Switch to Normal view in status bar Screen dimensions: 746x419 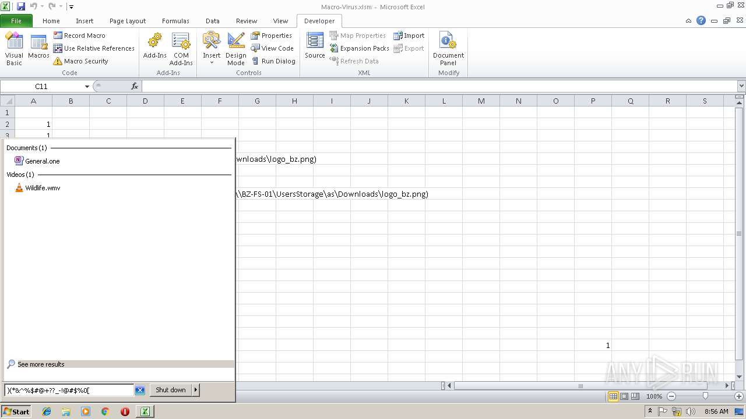(613, 396)
